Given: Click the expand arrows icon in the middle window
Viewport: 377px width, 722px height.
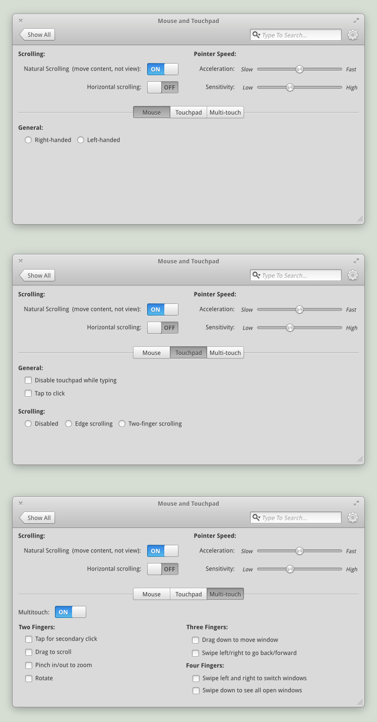Looking at the screenshot, I should pyautogui.click(x=356, y=261).
